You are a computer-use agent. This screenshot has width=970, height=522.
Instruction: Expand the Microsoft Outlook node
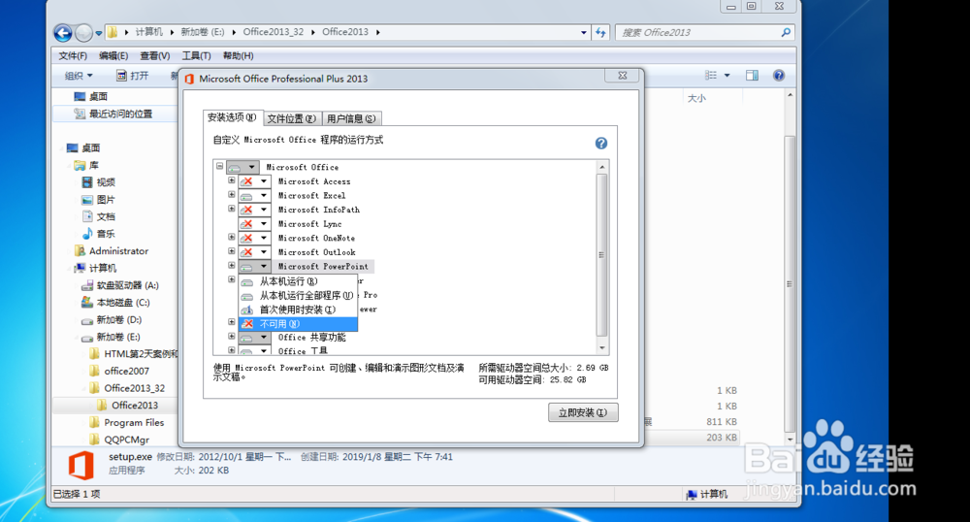coord(232,251)
